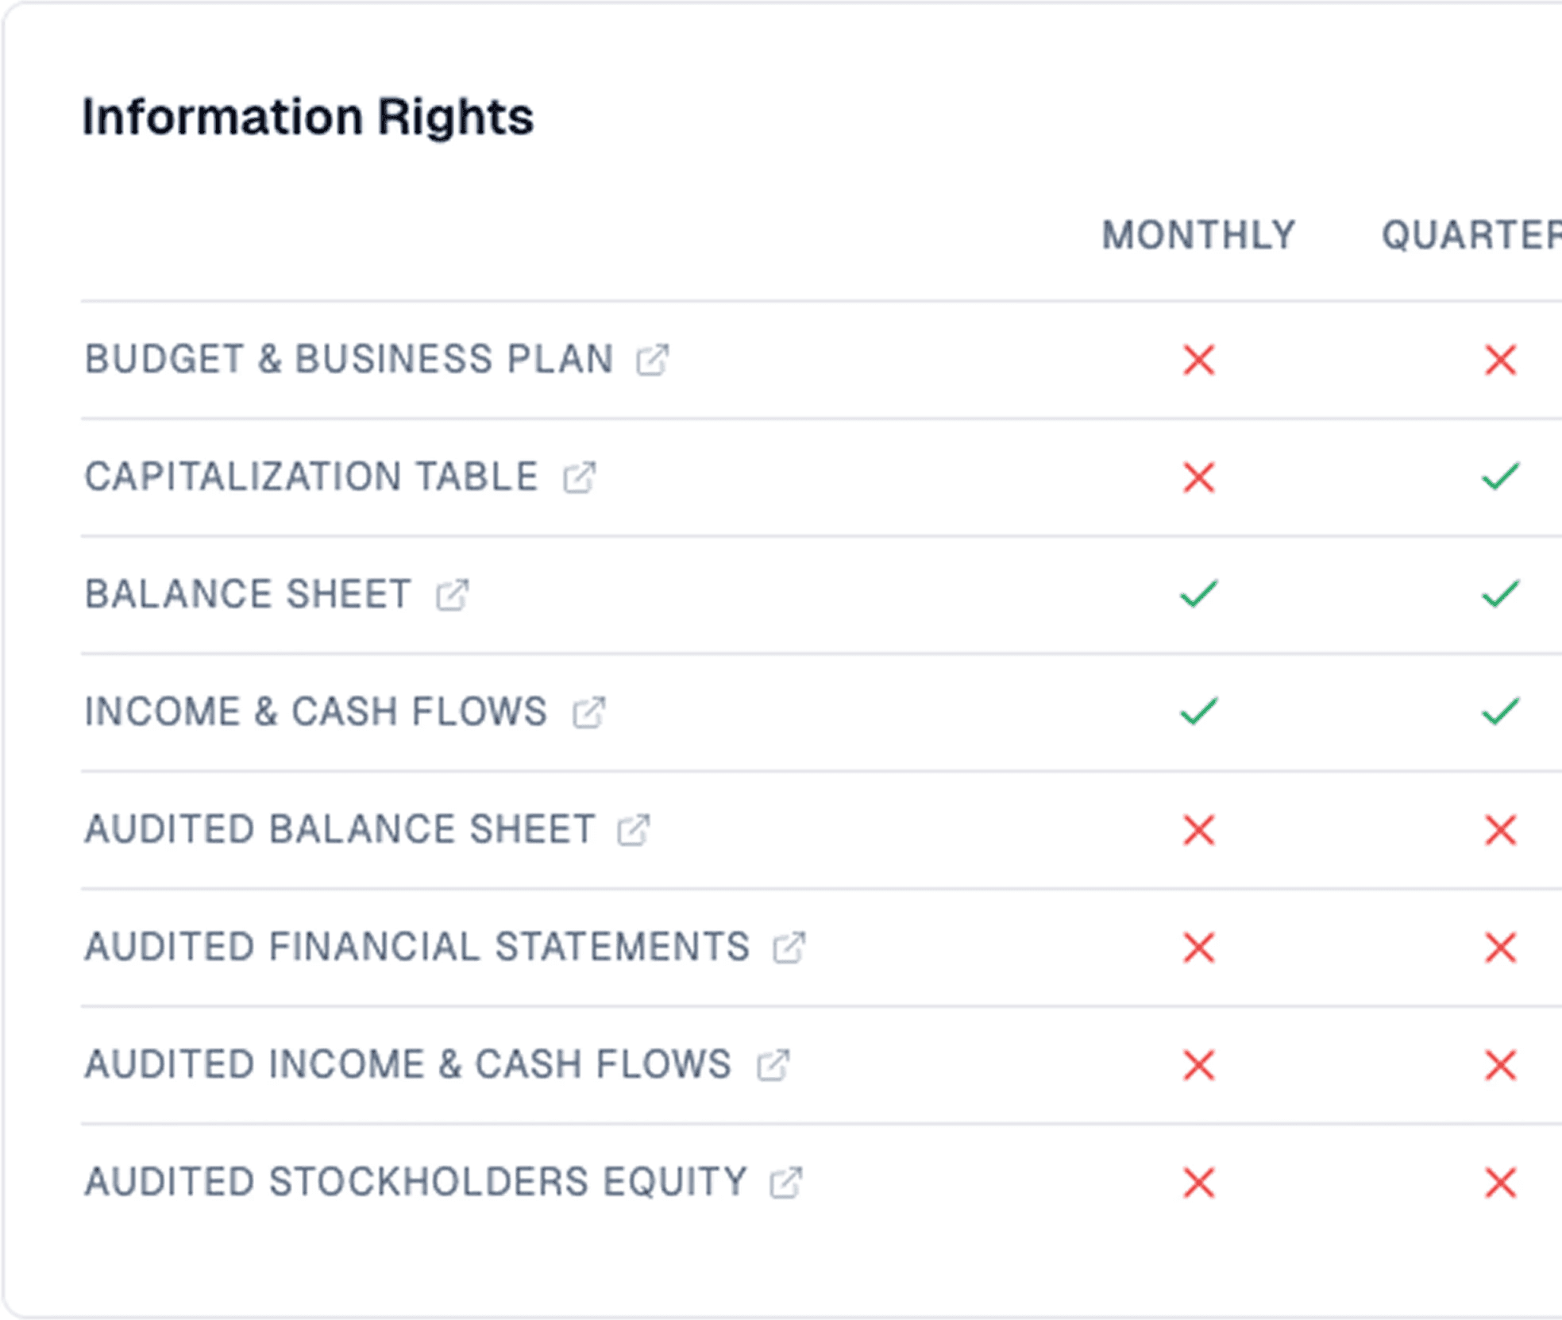This screenshot has height=1320, width=1562.
Task: Click external link icon beside Income & Cash Flows
Action: tap(588, 712)
